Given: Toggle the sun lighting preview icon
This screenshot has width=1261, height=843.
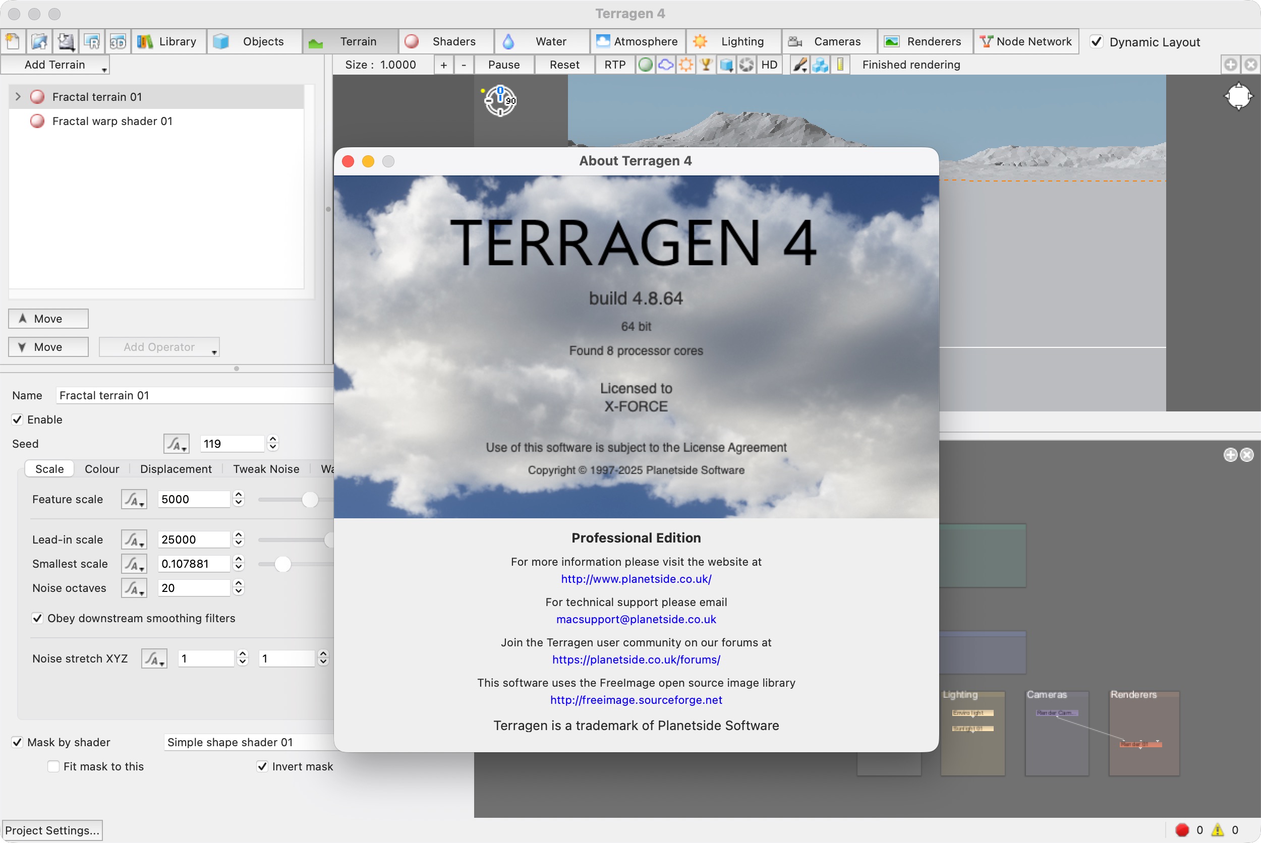Looking at the screenshot, I should point(685,65).
